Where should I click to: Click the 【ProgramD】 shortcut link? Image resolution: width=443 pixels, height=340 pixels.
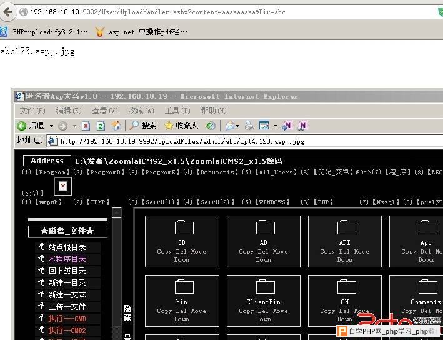tap(105, 172)
